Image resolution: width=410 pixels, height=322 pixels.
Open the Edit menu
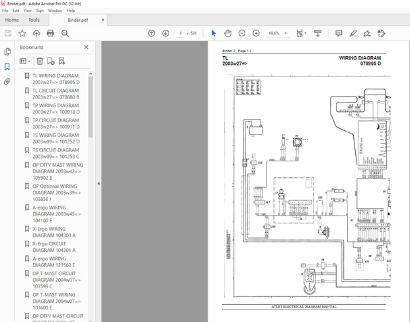(16, 11)
